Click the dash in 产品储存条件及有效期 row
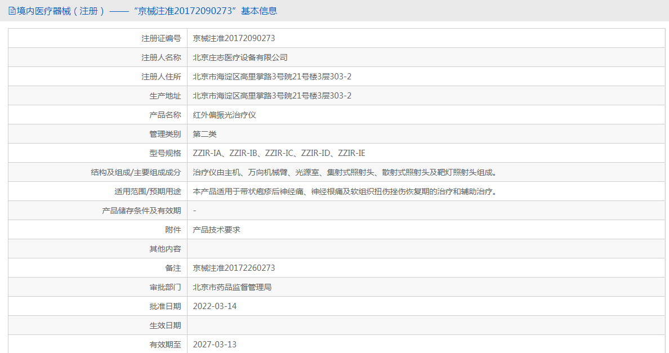The width and height of the screenshot is (669, 353). (194, 211)
